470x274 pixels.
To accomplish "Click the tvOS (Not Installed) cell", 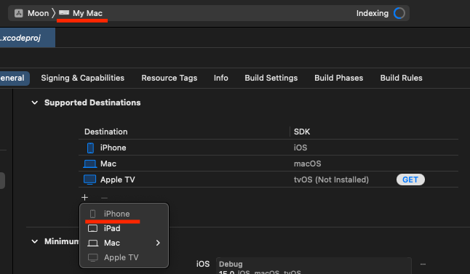I will (331, 180).
